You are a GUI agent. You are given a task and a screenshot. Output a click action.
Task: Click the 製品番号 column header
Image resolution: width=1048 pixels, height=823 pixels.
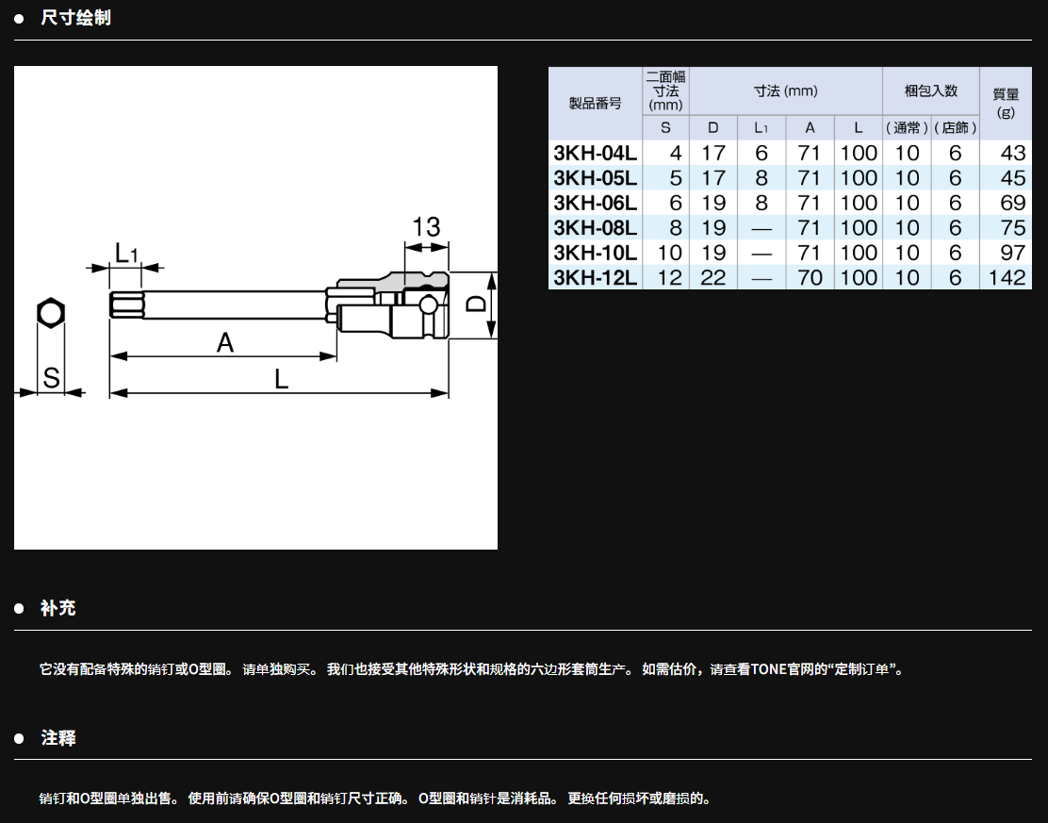596,104
